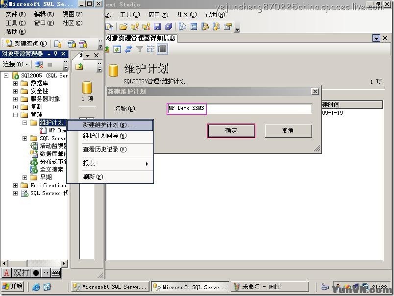Click the MDX query icon
Viewport: 394px width, 296px height.
[72, 44]
